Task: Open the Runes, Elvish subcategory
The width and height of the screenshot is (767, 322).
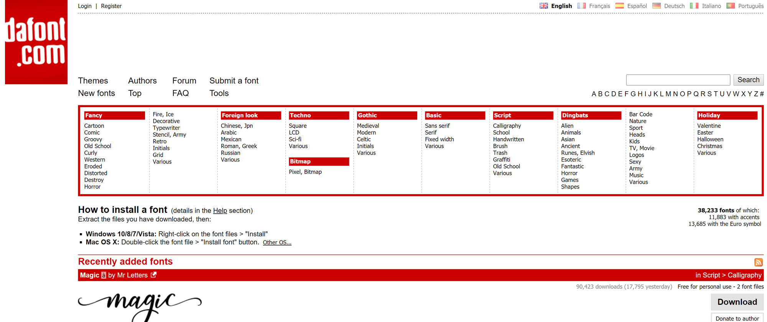Action: click(x=578, y=153)
